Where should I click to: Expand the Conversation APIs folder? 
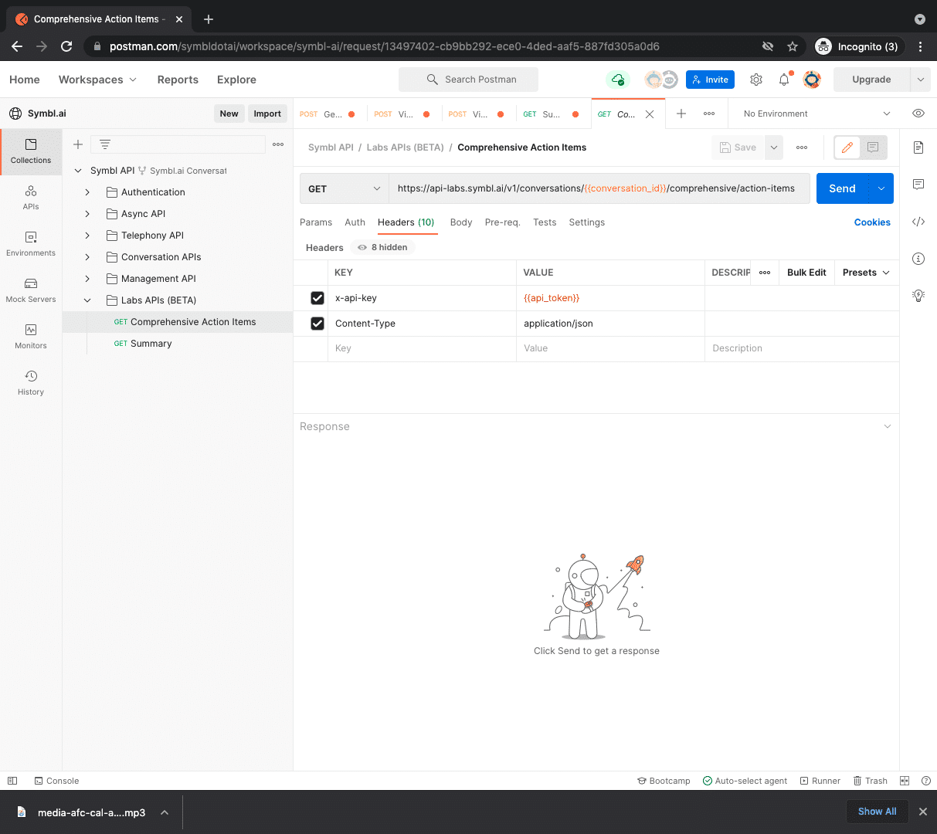[x=87, y=257]
